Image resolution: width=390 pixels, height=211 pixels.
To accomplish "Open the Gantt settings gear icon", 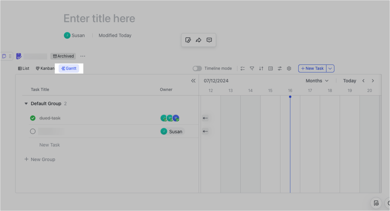I will (289, 68).
